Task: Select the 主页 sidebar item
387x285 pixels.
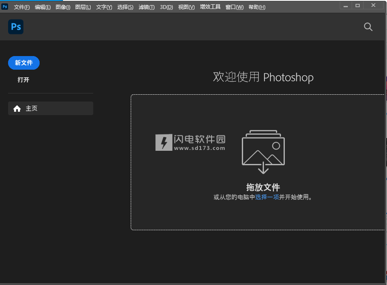Action: (51, 108)
